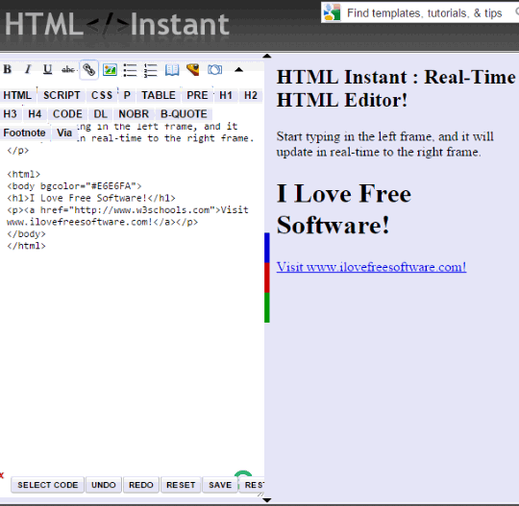519x506 pixels.
Task: Click the RESET button
Action: (x=181, y=485)
